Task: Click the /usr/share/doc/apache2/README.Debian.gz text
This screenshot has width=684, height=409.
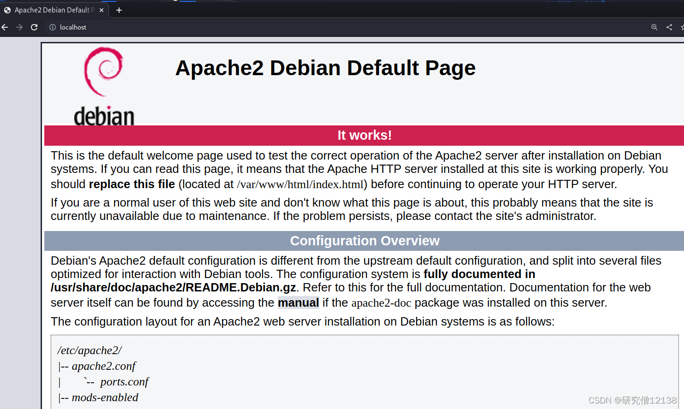Action: coord(173,287)
